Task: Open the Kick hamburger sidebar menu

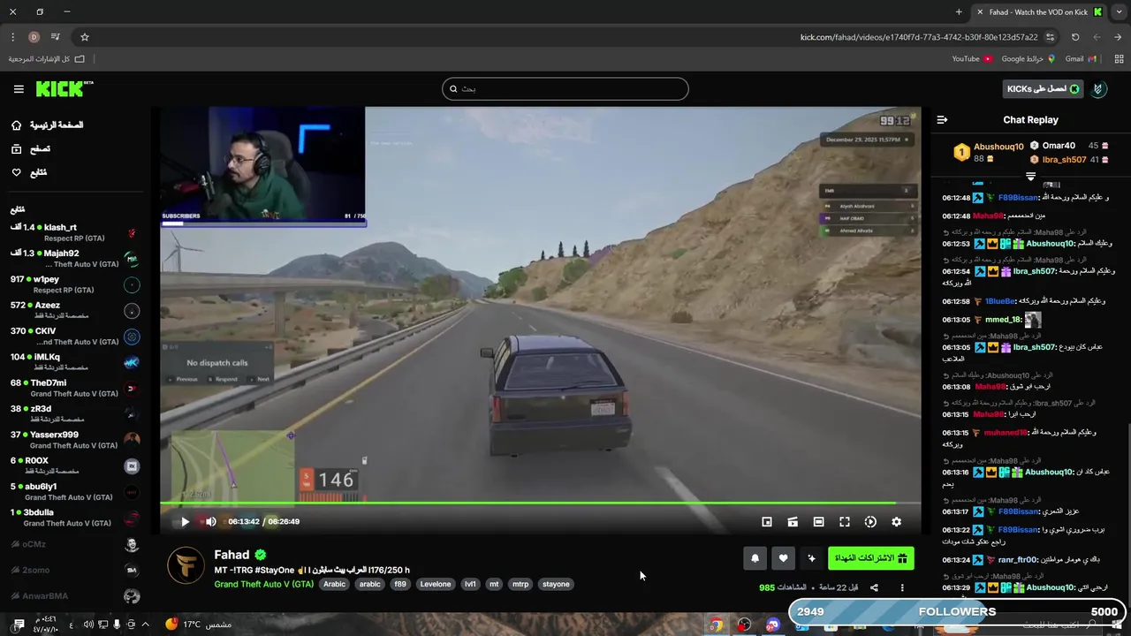Action: 19,89
